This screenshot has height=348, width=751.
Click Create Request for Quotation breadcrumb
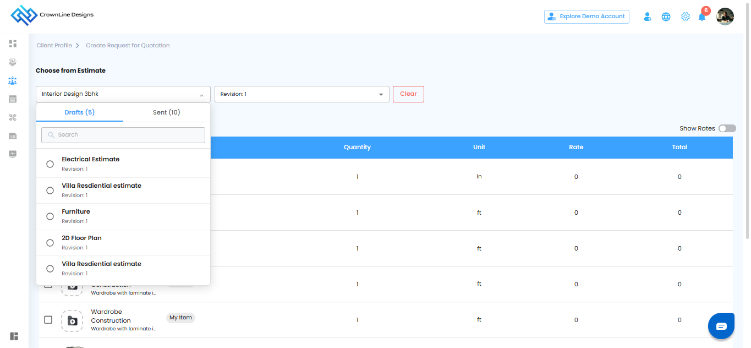click(128, 45)
